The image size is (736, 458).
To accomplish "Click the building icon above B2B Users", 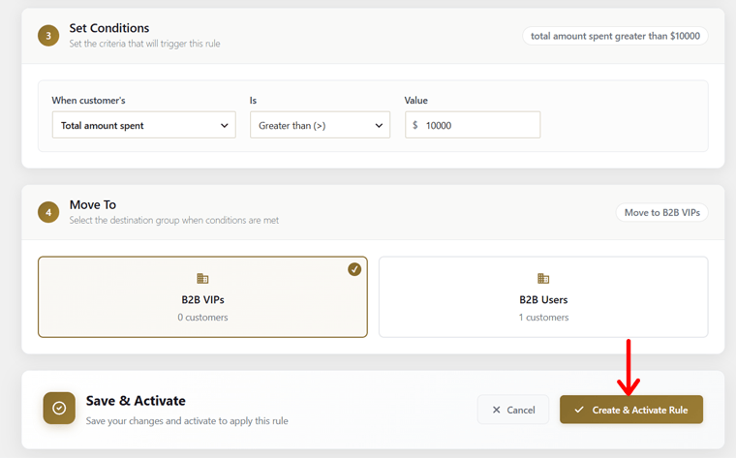I will (543, 278).
